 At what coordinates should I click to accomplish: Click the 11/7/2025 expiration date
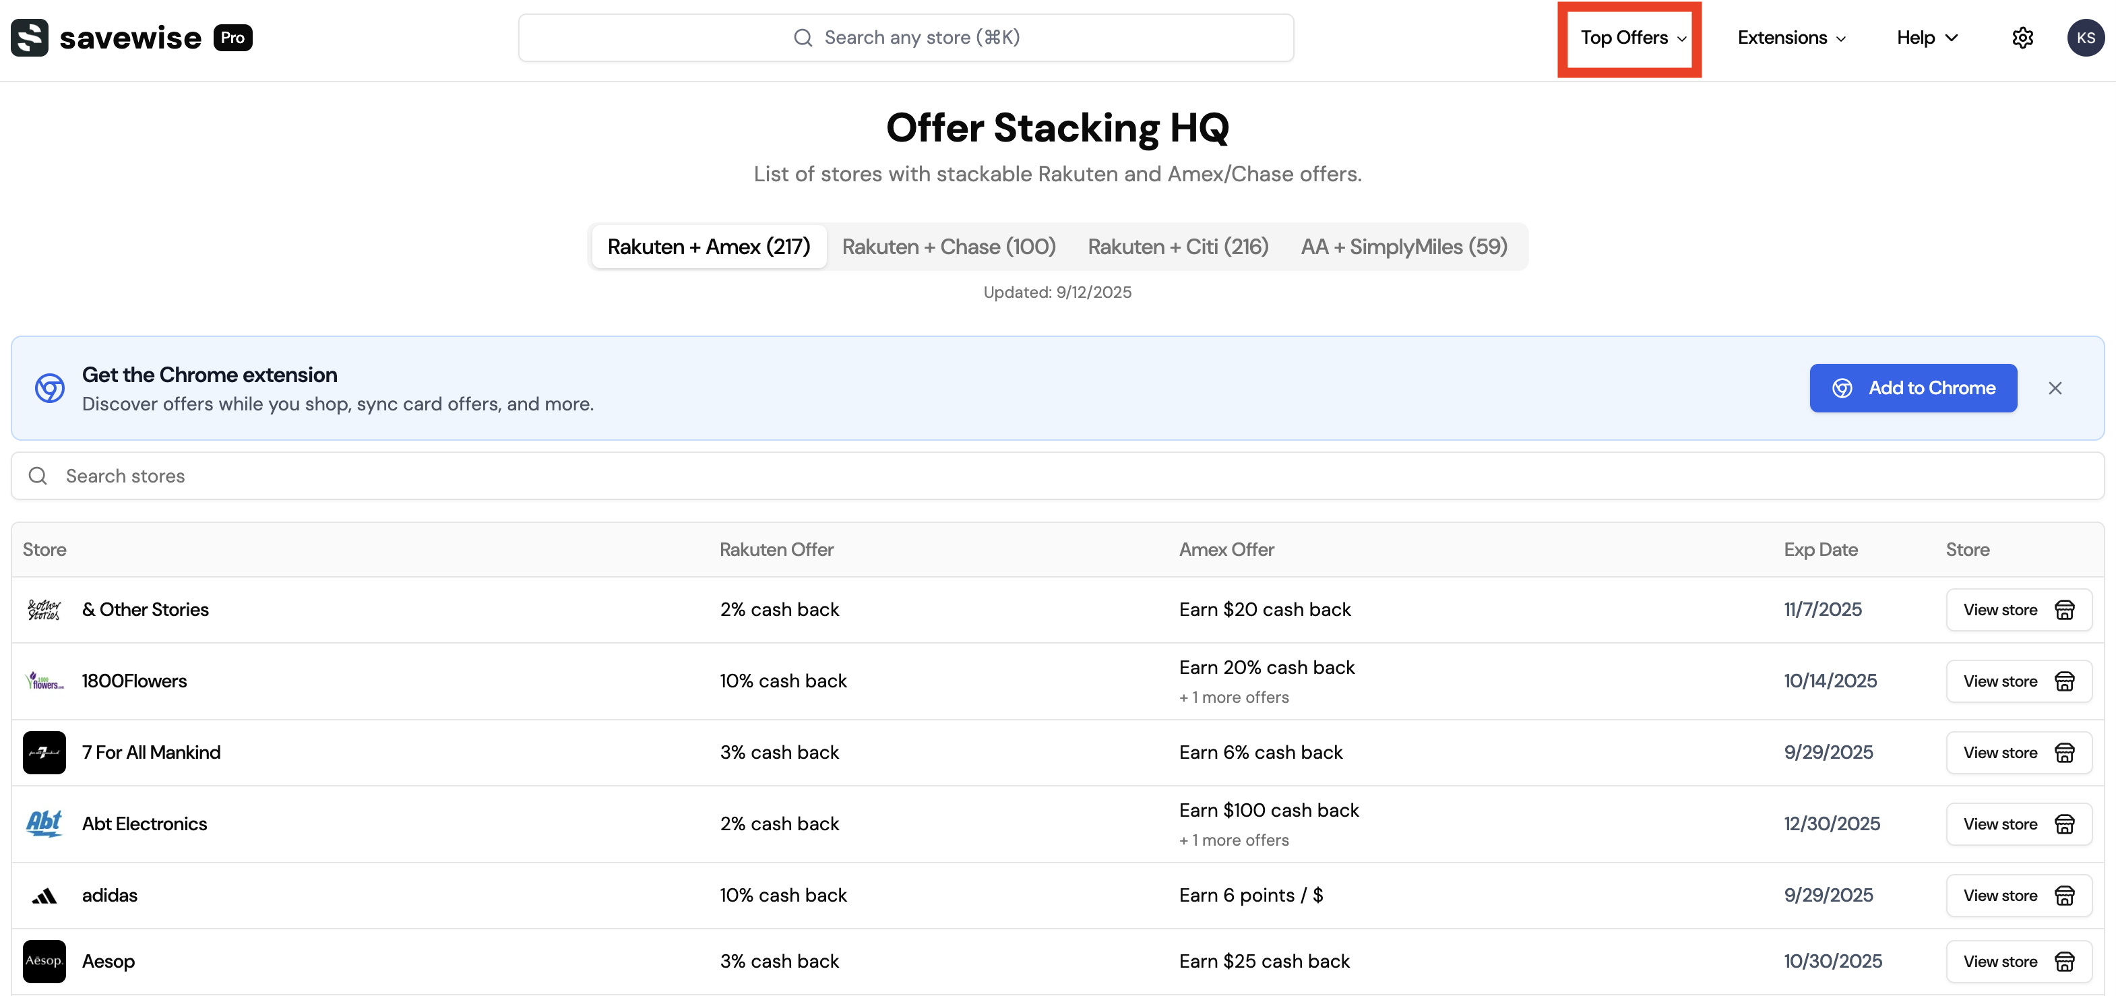(x=1823, y=609)
